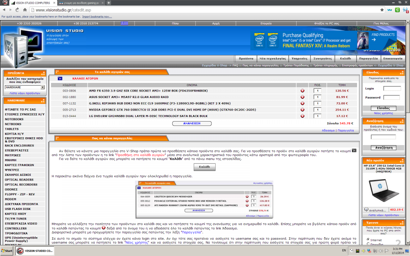Edit quantity field for NVIDIA GTX 760
Image resolution: width=410 pixels, height=256 pixels.
(x=317, y=110)
